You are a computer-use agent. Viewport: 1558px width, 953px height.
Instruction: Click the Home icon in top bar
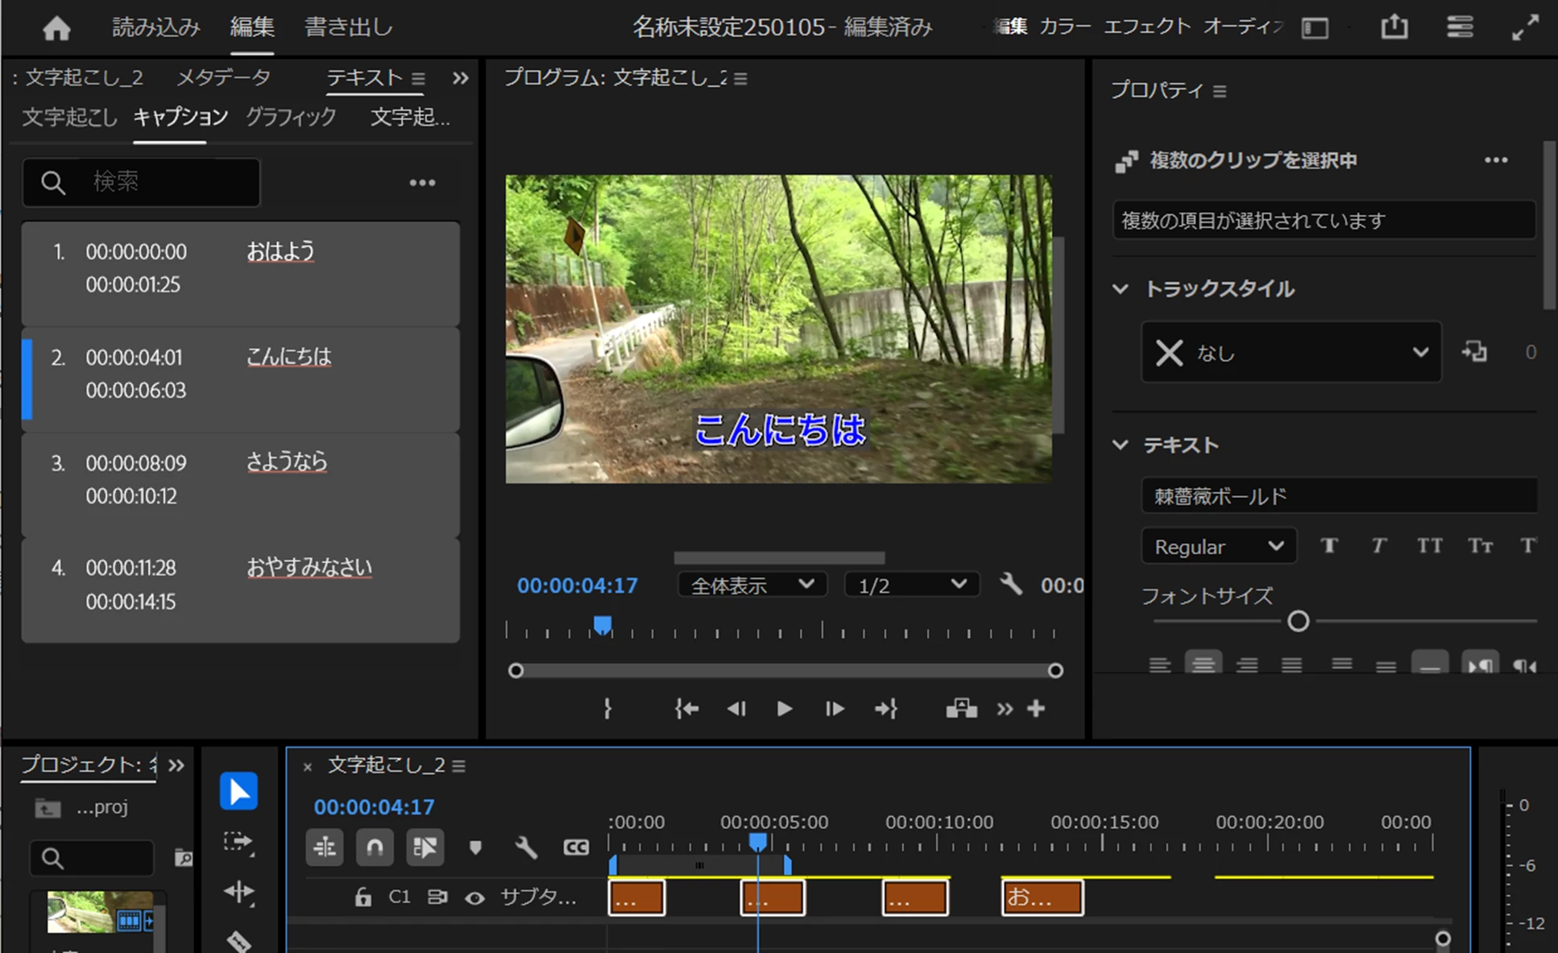pyautogui.click(x=56, y=28)
